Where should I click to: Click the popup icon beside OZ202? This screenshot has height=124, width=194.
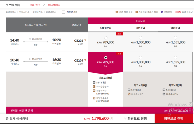(x=85, y=41)
